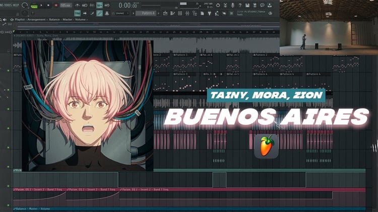Open the Balance breadcrumb dropdown
The height and width of the screenshot is (212, 378).
click(x=54, y=20)
